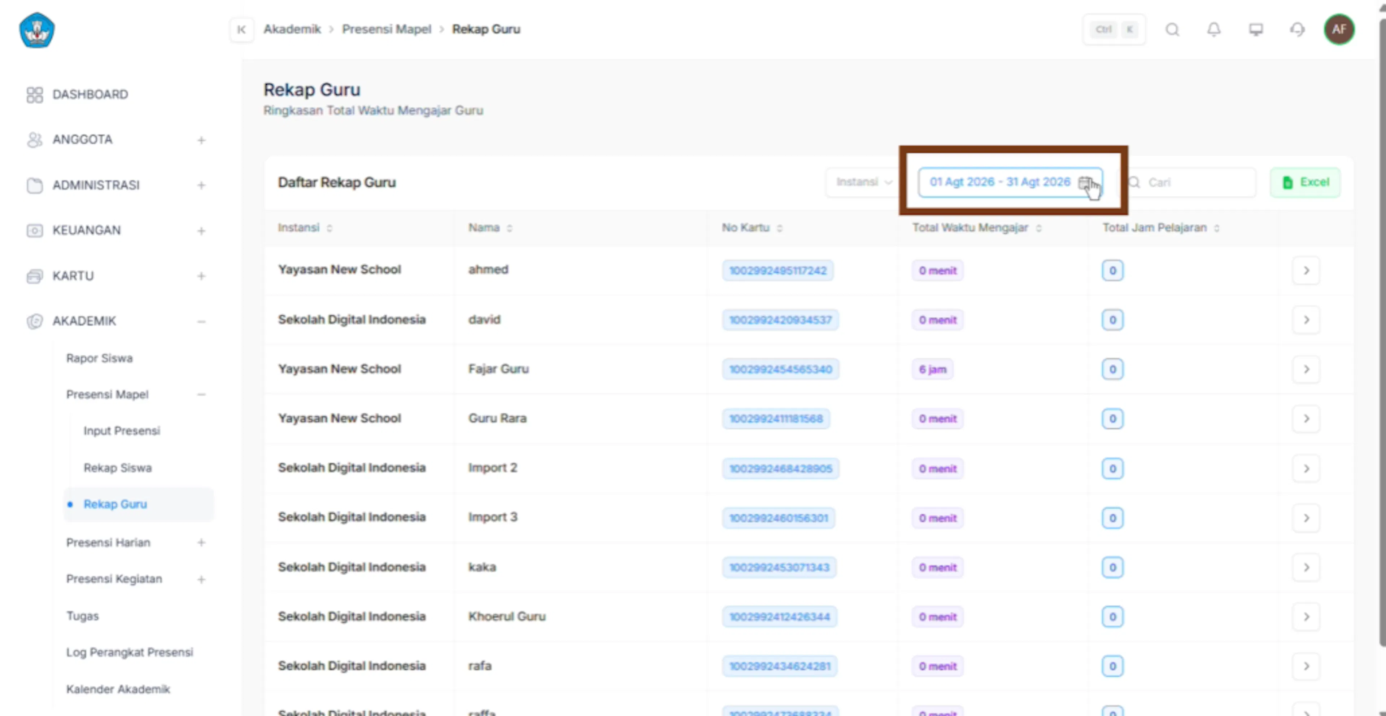1386x716 pixels.
Task: Click the 0 menit badge for rafa
Action: (x=938, y=667)
